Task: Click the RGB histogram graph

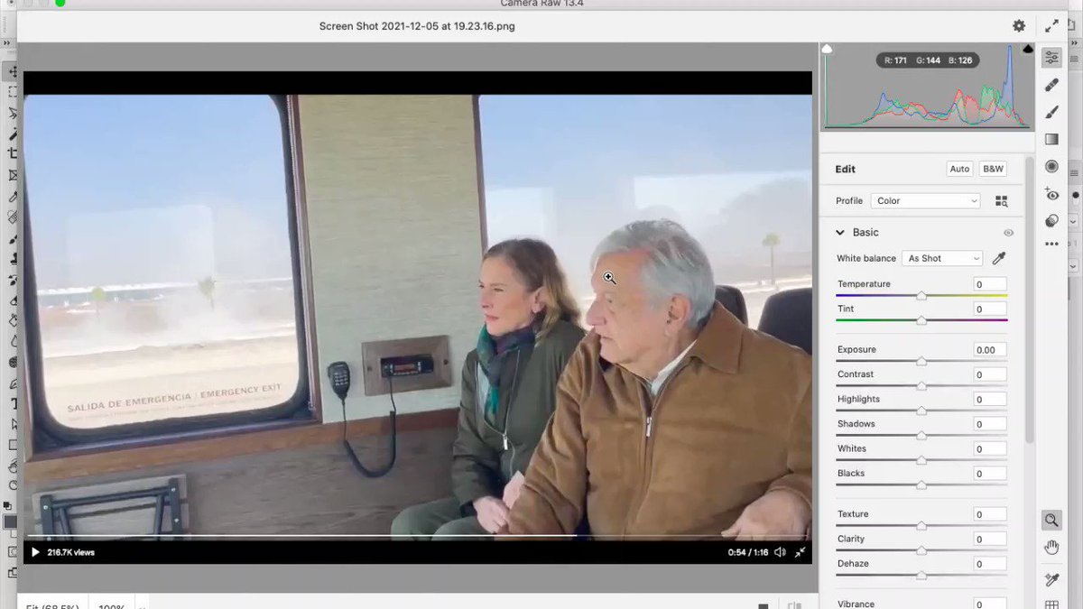Action: [928, 87]
